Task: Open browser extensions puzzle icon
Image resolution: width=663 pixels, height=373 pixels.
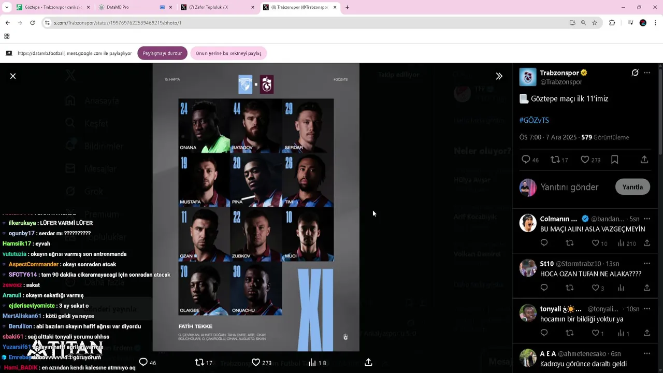Action: pos(612,23)
